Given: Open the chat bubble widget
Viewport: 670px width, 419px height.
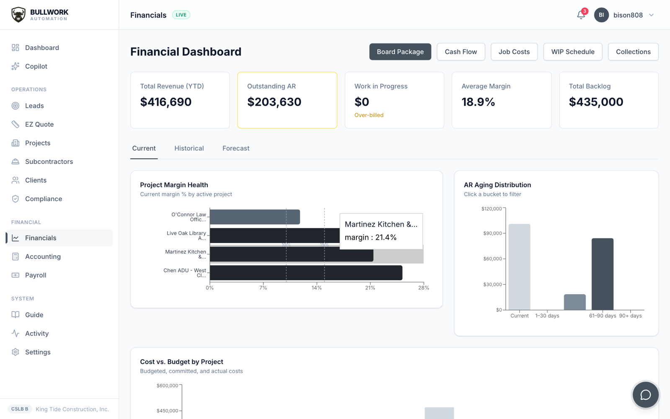Looking at the screenshot, I should [645, 395].
